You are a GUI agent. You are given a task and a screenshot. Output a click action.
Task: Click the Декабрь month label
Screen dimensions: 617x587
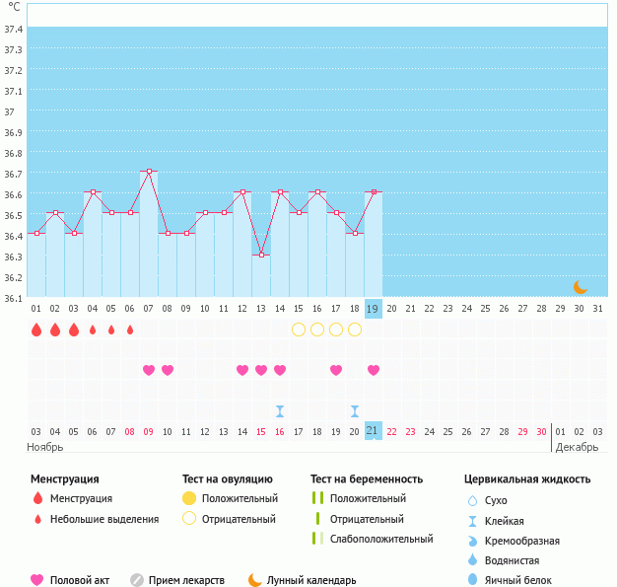(577, 448)
